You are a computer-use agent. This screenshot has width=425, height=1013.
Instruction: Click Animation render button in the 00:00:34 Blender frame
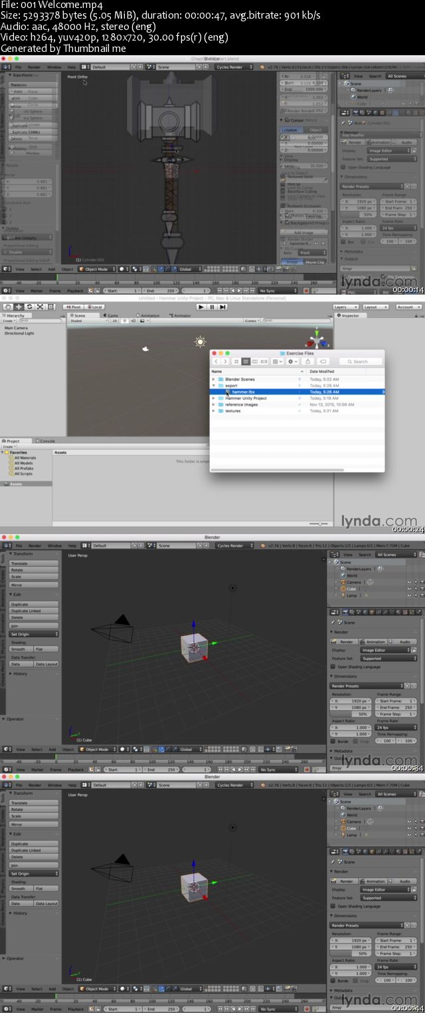(375, 642)
